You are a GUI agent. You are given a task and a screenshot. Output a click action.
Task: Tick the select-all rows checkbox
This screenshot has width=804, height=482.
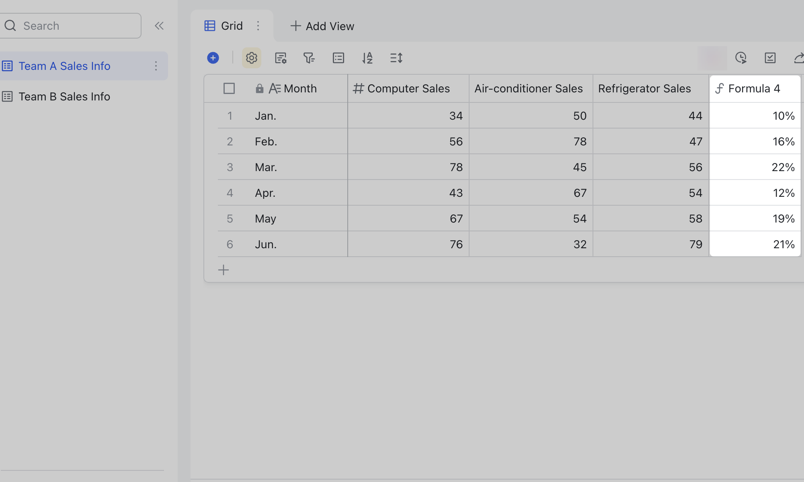pyautogui.click(x=229, y=88)
